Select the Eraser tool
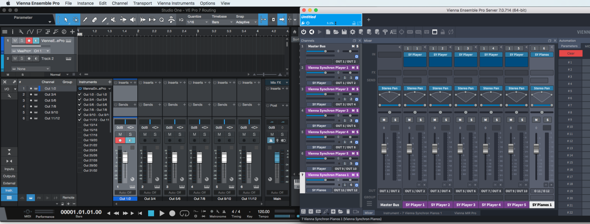This screenshot has width=590, height=224. (95, 20)
